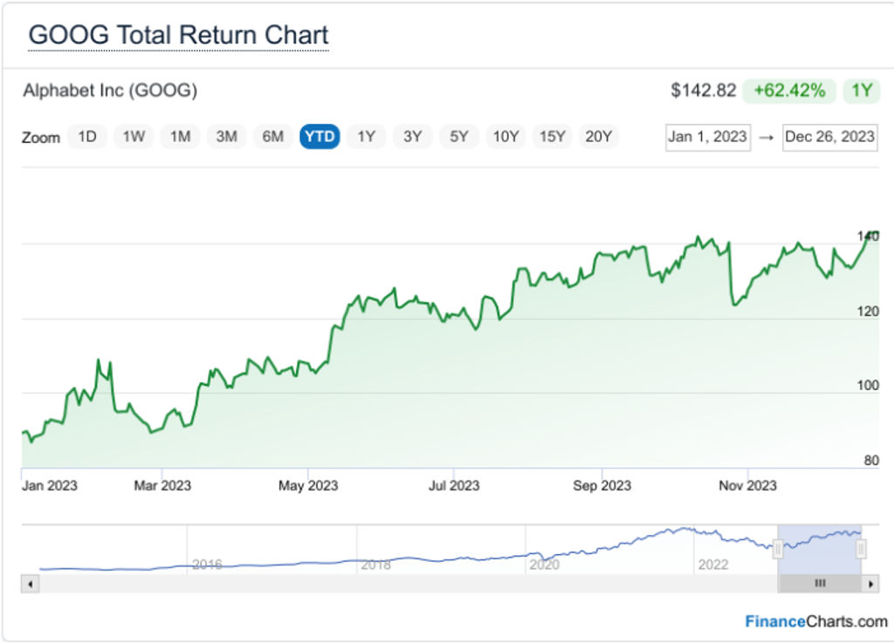The height and width of the screenshot is (644, 894).
Task: Click the left scroll arrow of the navigator
Action: point(31,584)
